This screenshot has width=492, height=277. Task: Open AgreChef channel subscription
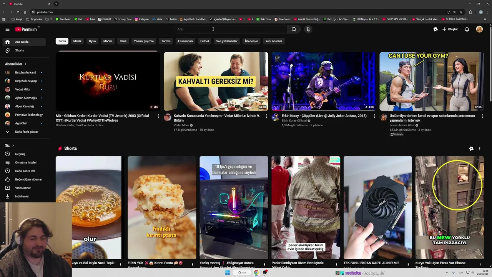point(24,123)
